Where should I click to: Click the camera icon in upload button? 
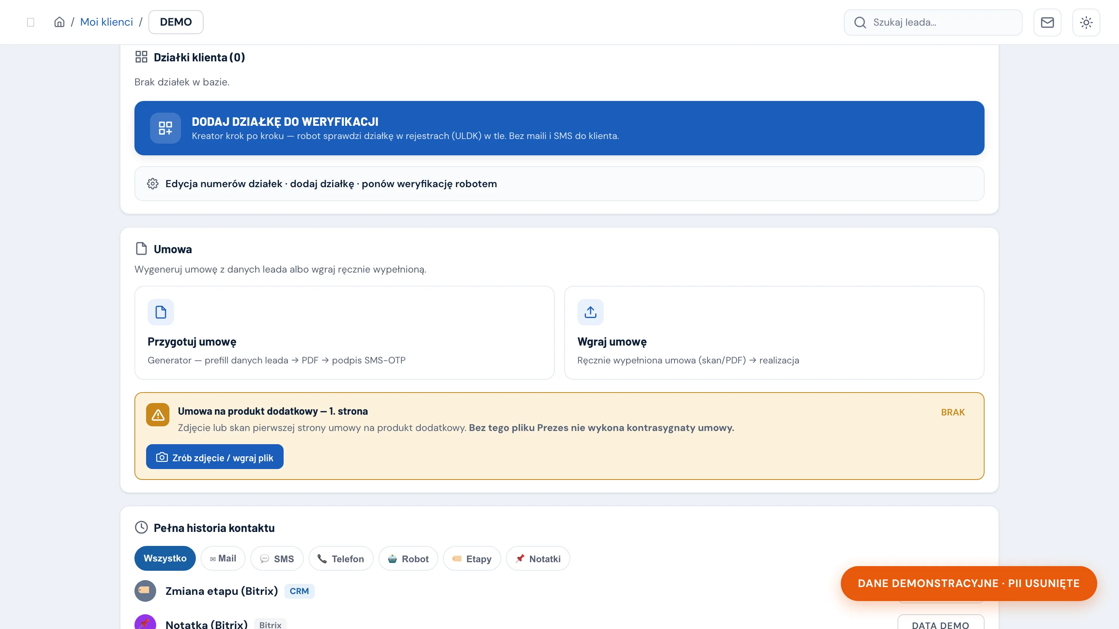click(162, 457)
